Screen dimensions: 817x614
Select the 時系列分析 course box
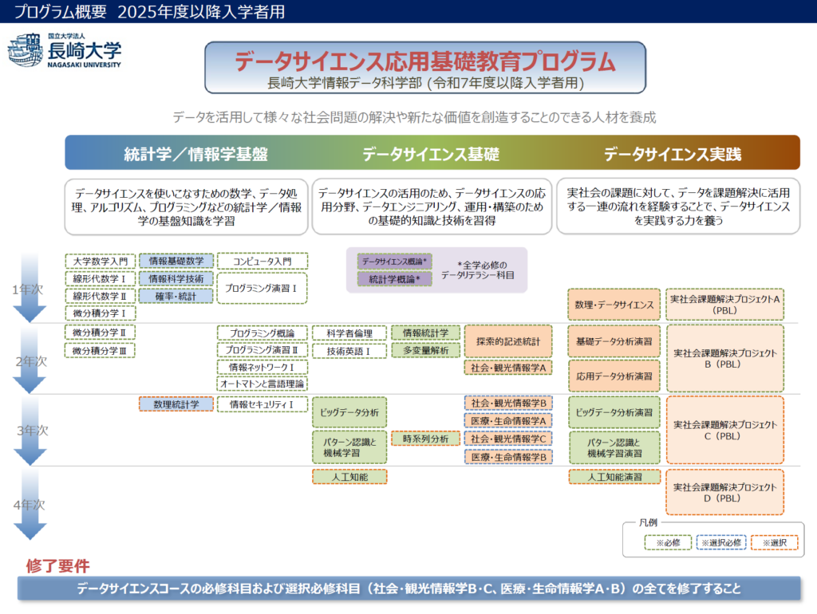425,439
